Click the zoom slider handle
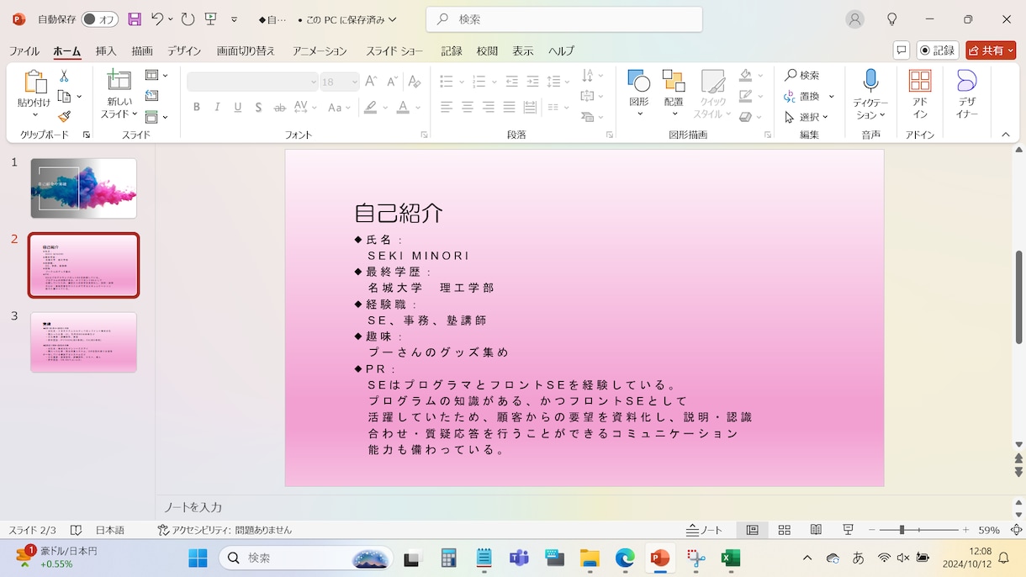Screen dimensions: 1026x577 tap(902, 530)
